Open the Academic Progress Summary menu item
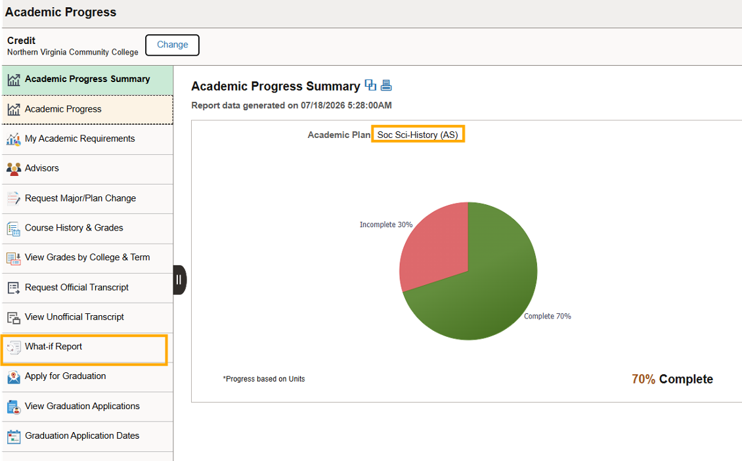Image resolution: width=742 pixels, height=461 pixels. click(87, 80)
